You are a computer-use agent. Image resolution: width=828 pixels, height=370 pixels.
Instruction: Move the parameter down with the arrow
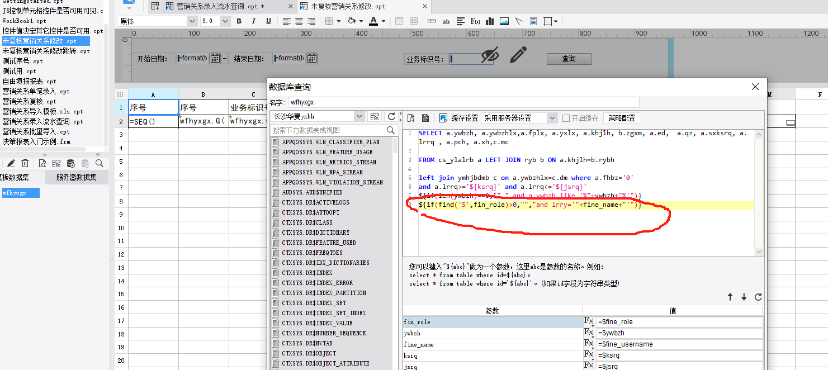(x=744, y=297)
